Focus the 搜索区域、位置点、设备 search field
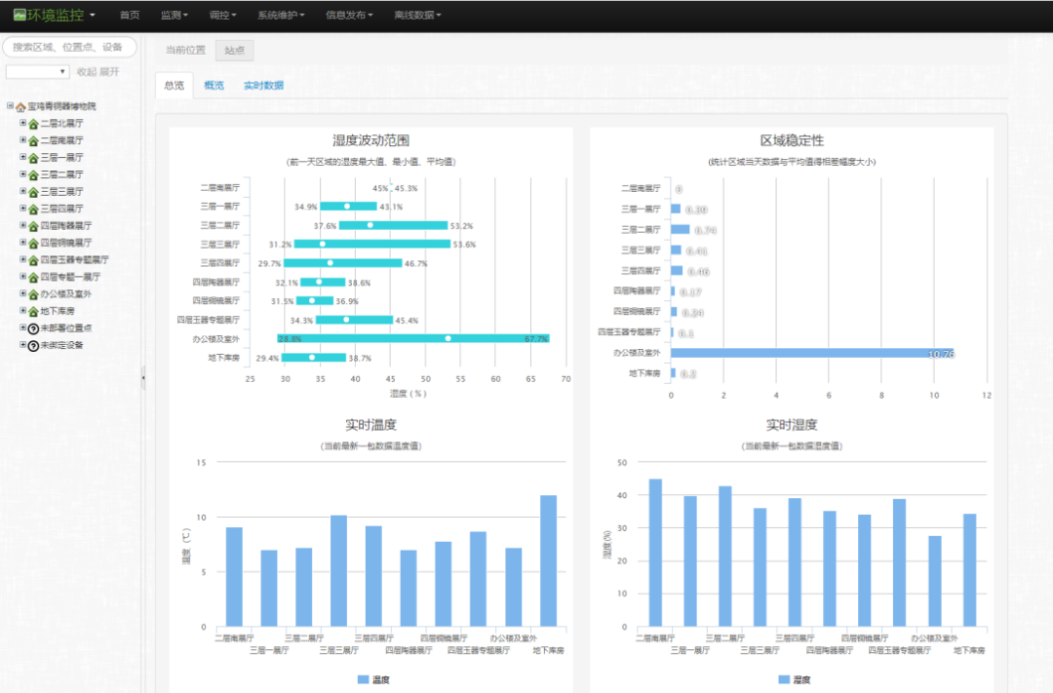Viewport: 1053px width, 693px height. pyautogui.click(x=69, y=47)
